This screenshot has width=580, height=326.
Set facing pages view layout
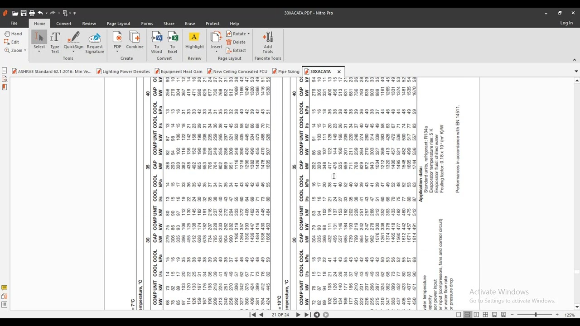pyautogui.click(x=476, y=315)
